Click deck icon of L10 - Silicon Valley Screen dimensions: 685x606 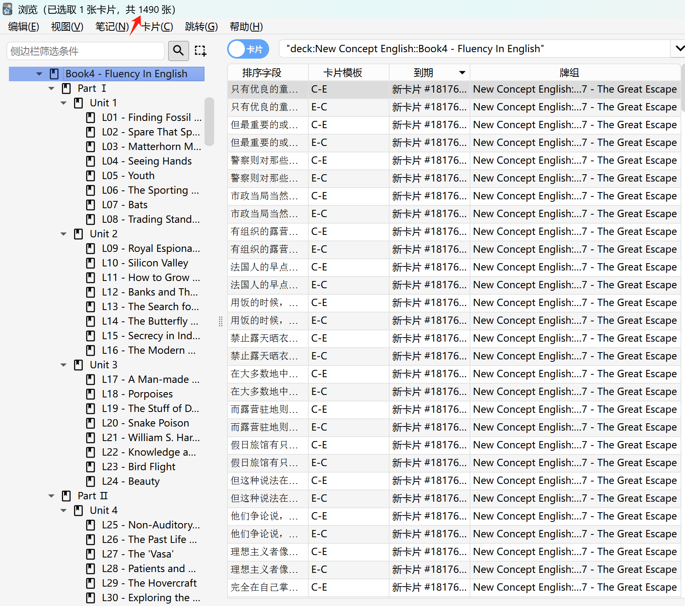[91, 263]
